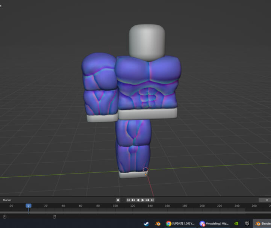Switch to the Discord #modeling window
The width and height of the screenshot is (271, 228).
tap(213, 223)
